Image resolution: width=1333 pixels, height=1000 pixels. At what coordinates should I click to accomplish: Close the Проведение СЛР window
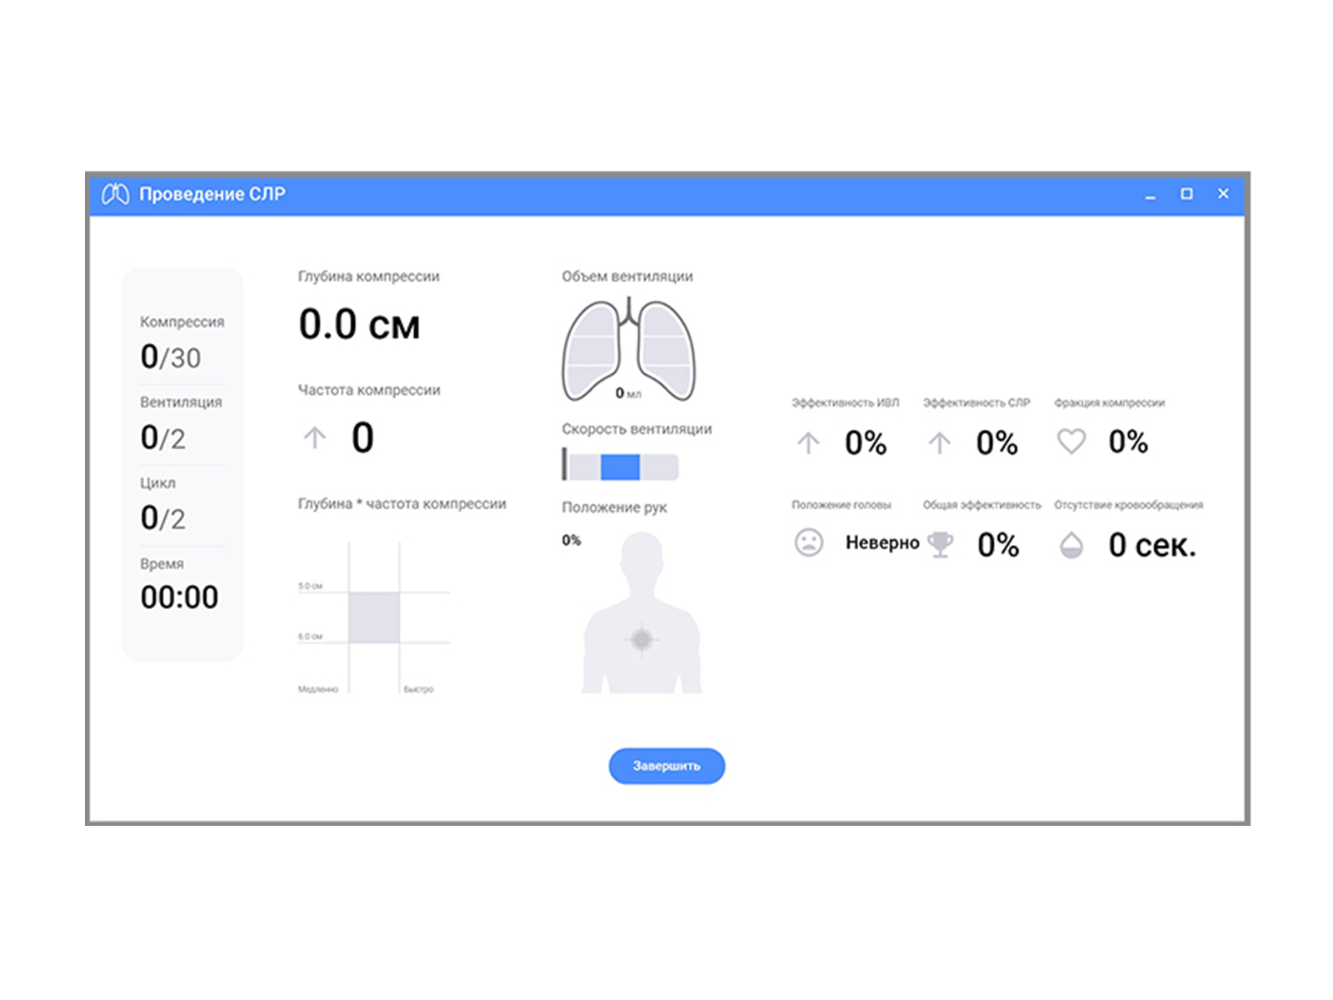[1223, 193]
